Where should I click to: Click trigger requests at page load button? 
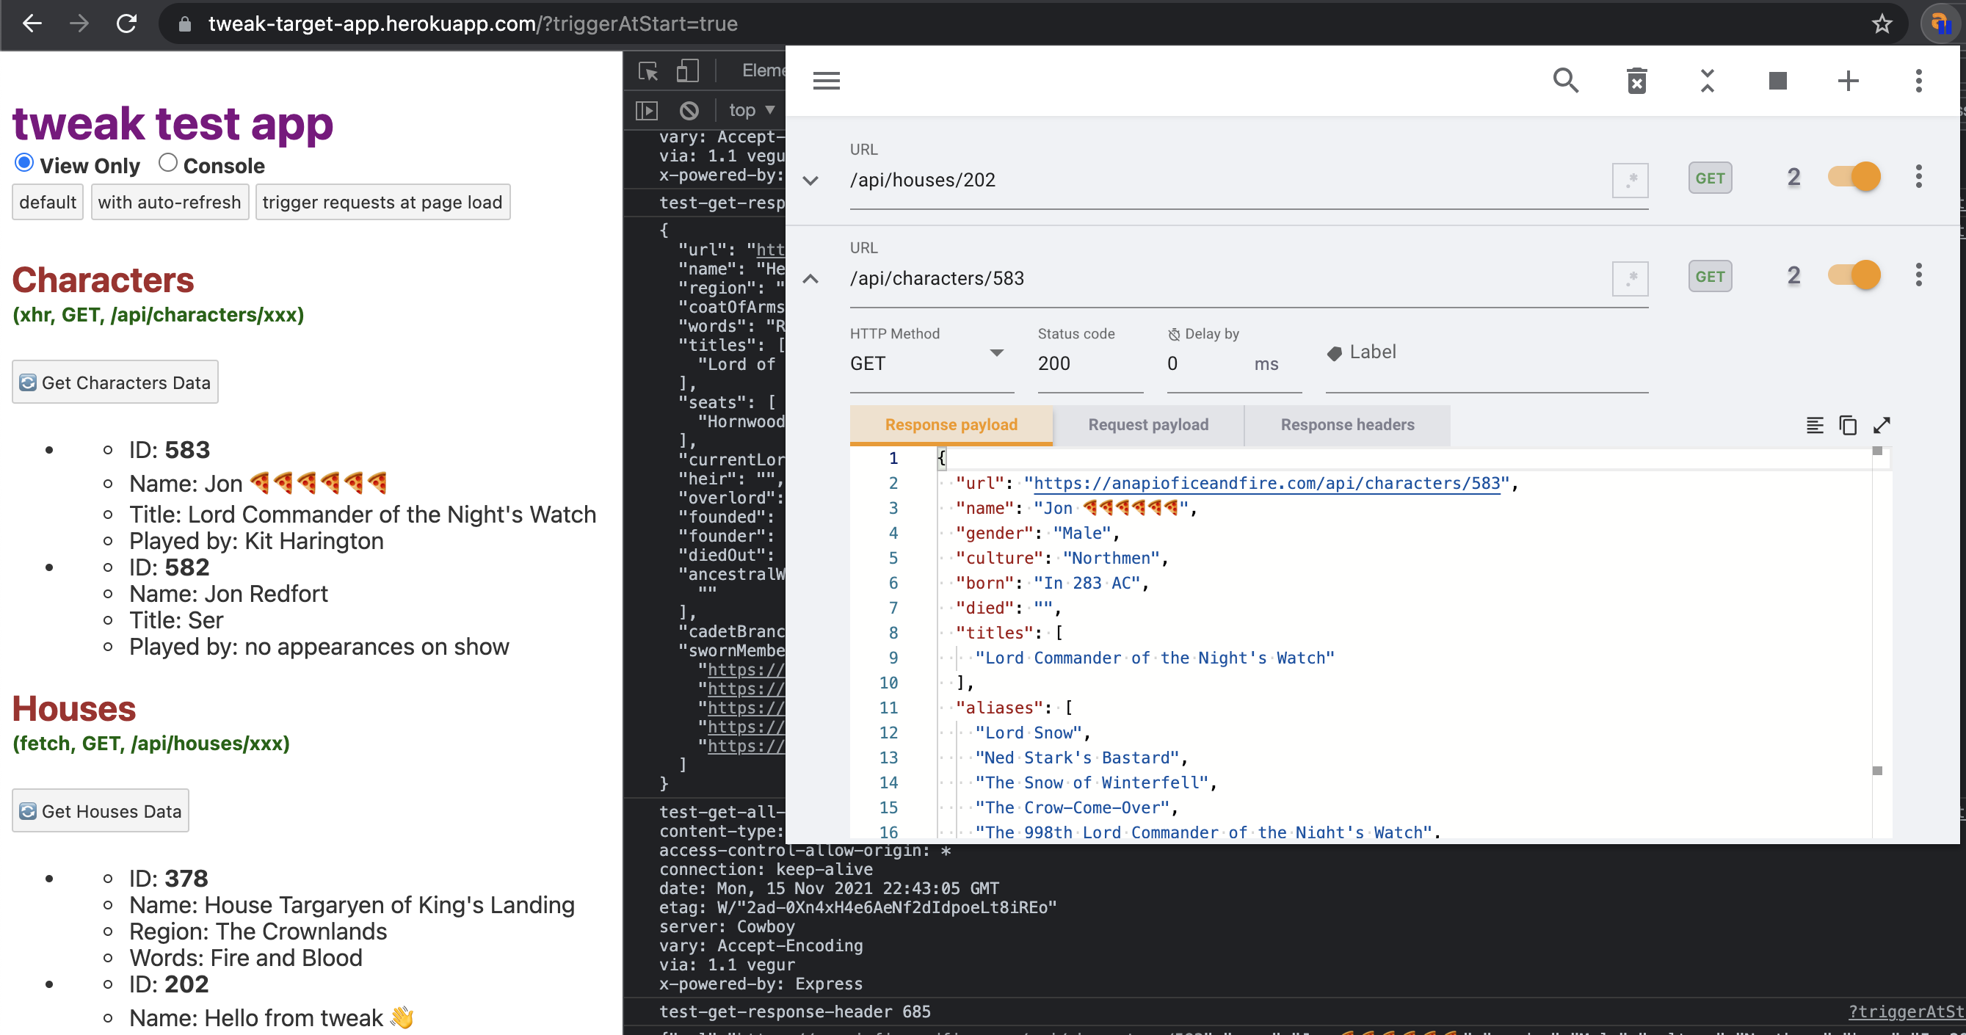point(382,203)
